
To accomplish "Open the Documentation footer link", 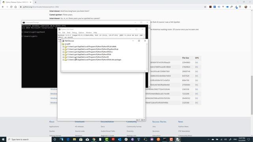I will (107, 122).
